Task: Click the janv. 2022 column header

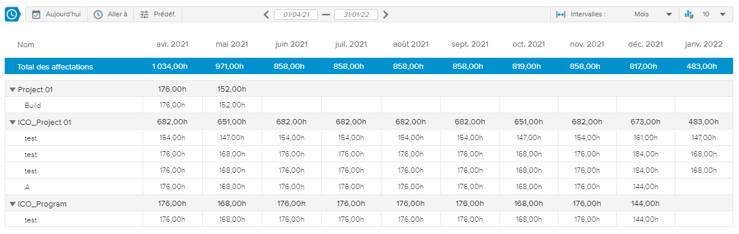Action: (703, 44)
